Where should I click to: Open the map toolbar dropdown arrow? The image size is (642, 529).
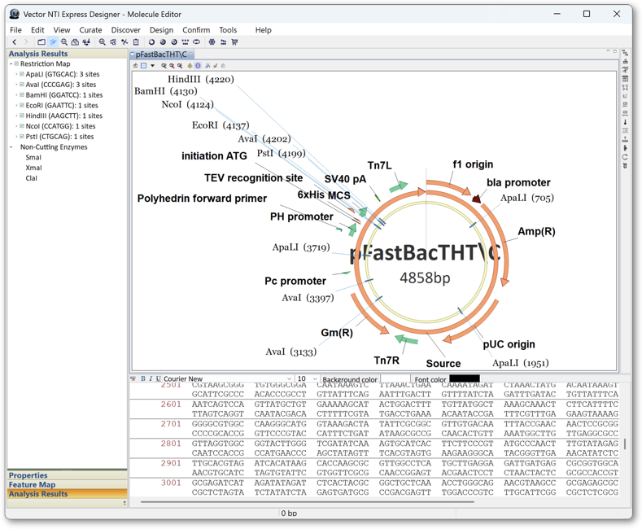pos(152,65)
